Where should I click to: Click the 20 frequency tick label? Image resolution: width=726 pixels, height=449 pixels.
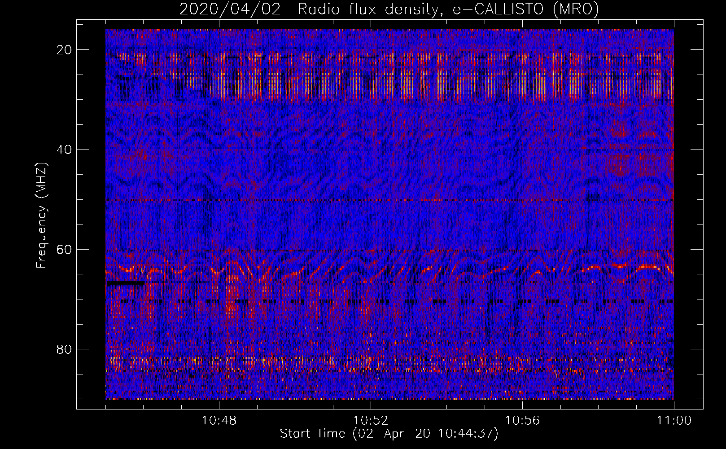[65, 50]
